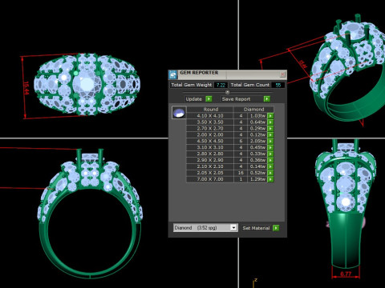Click the Total Gem Count label
Screen dimensions: 385x288
[x=250, y=85]
